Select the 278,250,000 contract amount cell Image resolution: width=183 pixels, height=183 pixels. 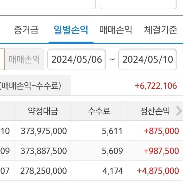[44, 170]
